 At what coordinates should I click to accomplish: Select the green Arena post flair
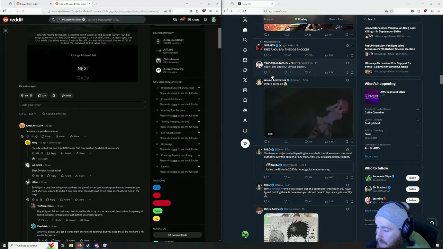(x=157, y=211)
